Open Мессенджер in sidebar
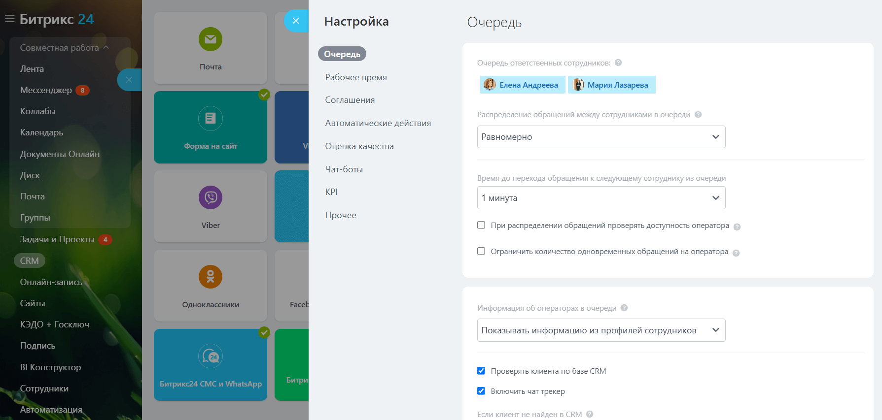 click(46, 90)
